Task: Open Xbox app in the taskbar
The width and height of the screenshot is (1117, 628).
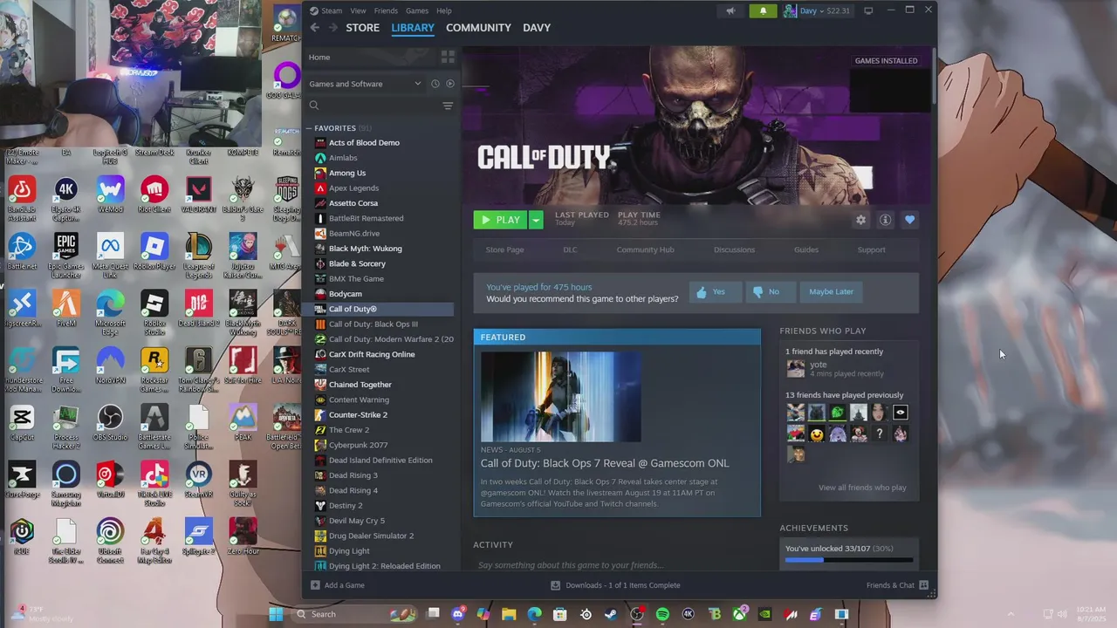Action: point(739,614)
